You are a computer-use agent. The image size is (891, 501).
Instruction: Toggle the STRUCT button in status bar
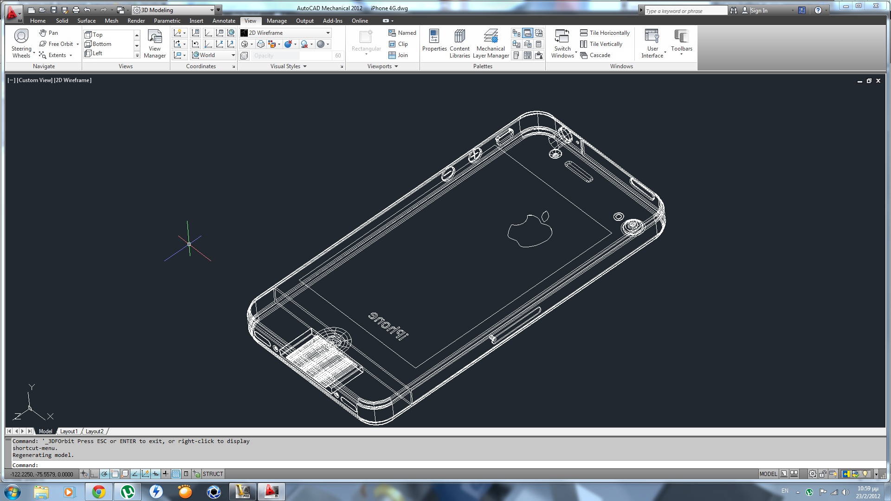coord(213,474)
